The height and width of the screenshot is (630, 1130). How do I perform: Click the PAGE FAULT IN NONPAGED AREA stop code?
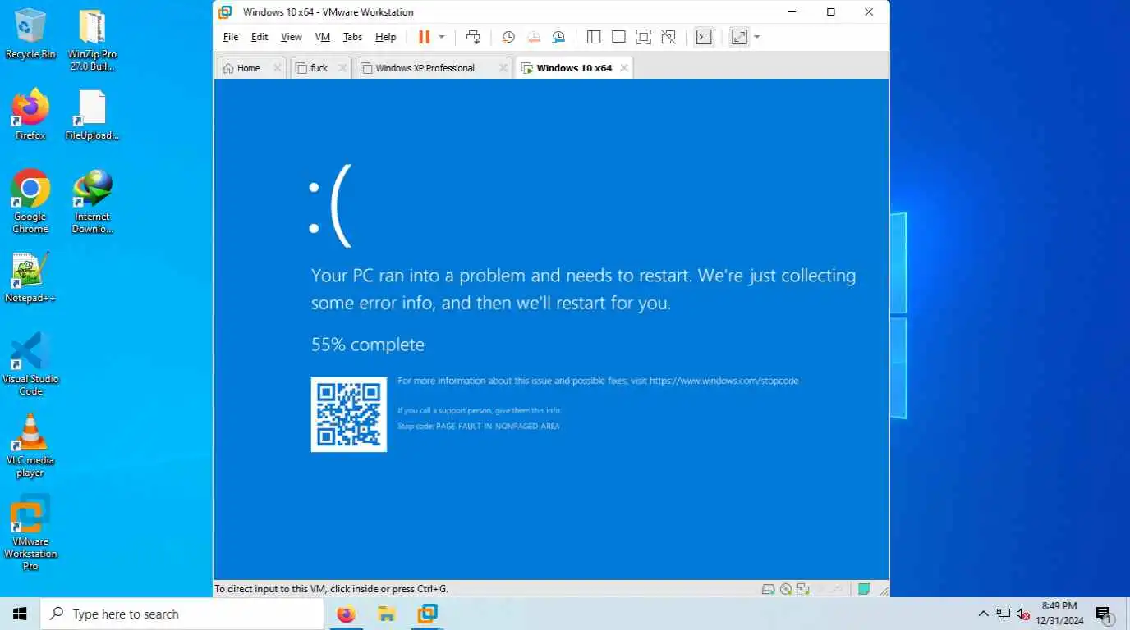(498, 427)
